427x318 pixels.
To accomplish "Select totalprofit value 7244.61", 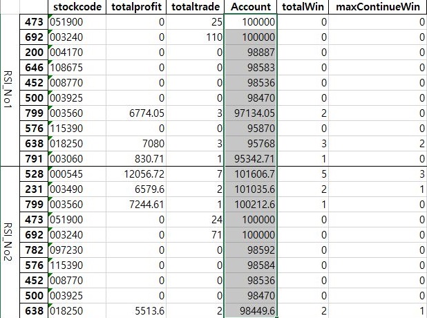I will pyautogui.click(x=136, y=205).
